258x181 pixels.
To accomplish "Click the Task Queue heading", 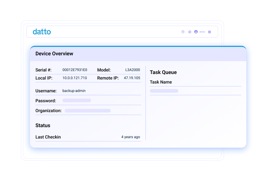I will 163,72.
